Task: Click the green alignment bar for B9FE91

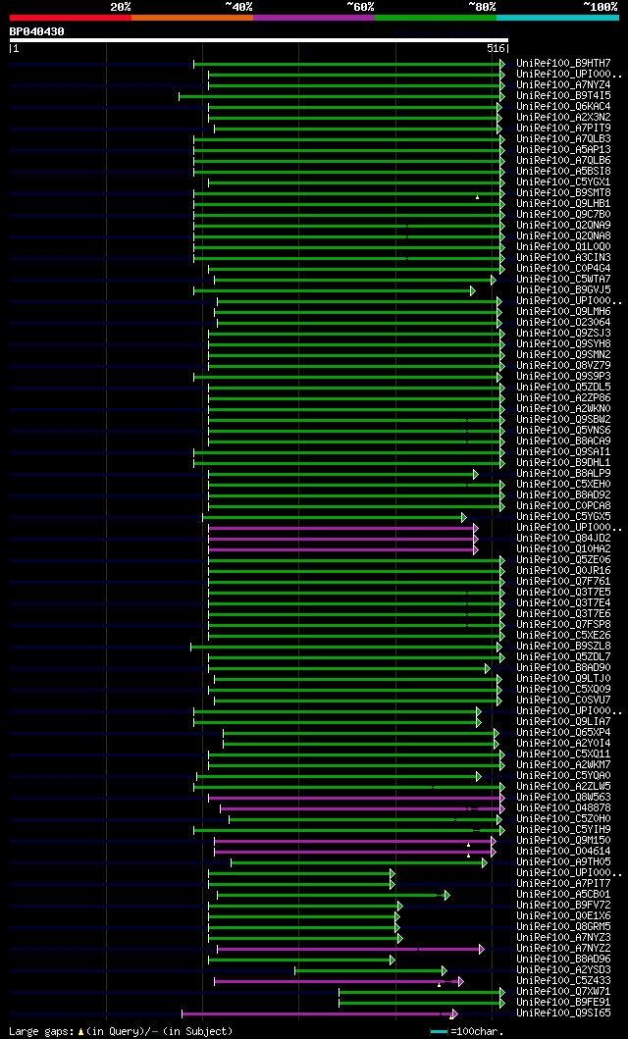Action: pos(419,1004)
